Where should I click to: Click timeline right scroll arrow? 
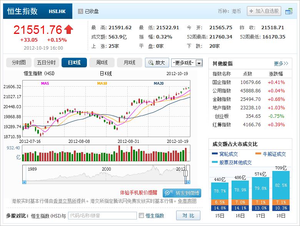(x=188, y=182)
